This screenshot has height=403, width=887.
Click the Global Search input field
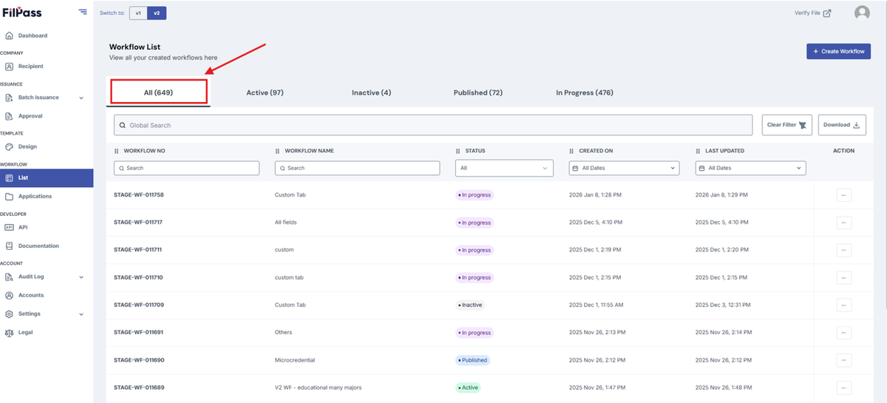click(x=432, y=125)
